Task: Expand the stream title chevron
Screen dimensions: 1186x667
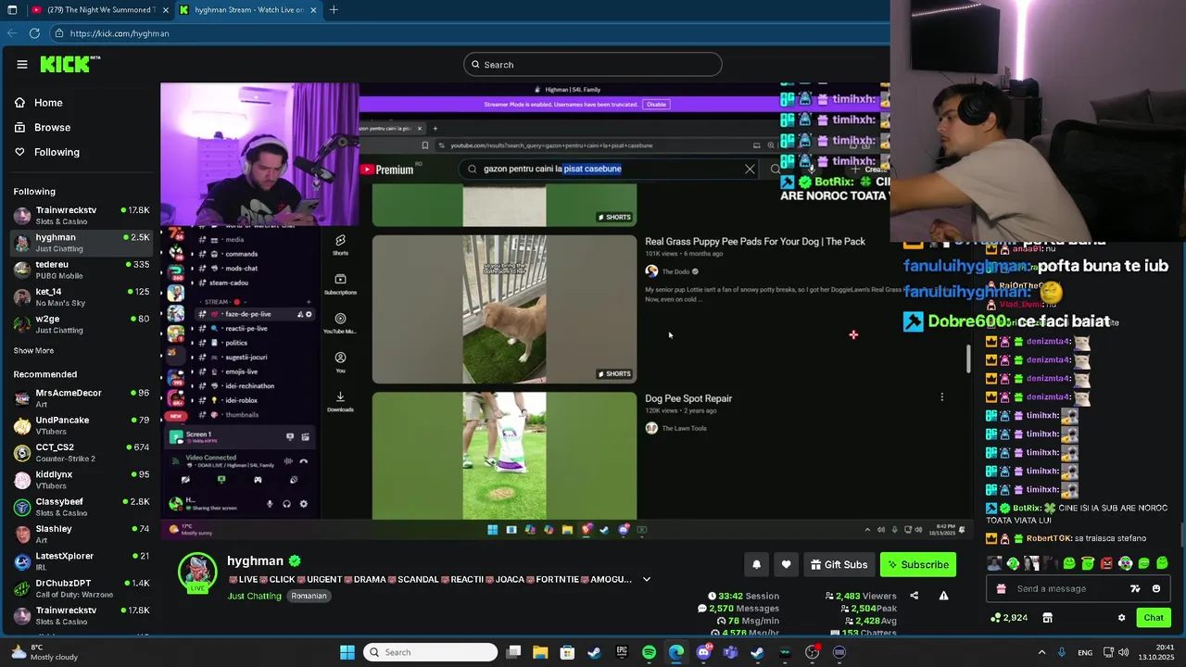Action: pyautogui.click(x=647, y=580)
